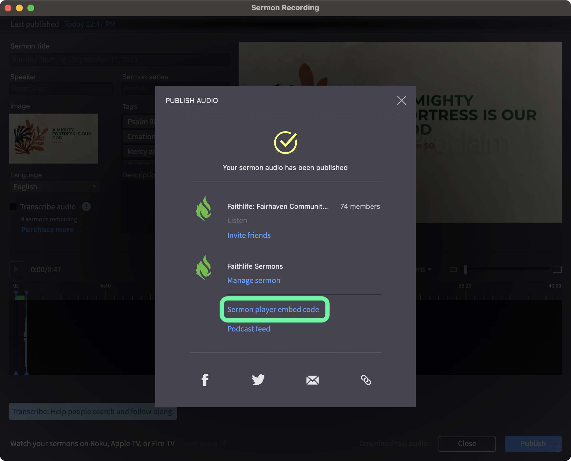Click the Listen link

tap(237, 221)
